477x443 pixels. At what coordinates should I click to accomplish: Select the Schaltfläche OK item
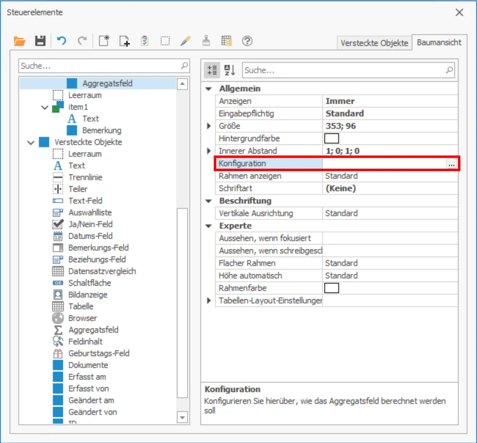coord(82,283)
